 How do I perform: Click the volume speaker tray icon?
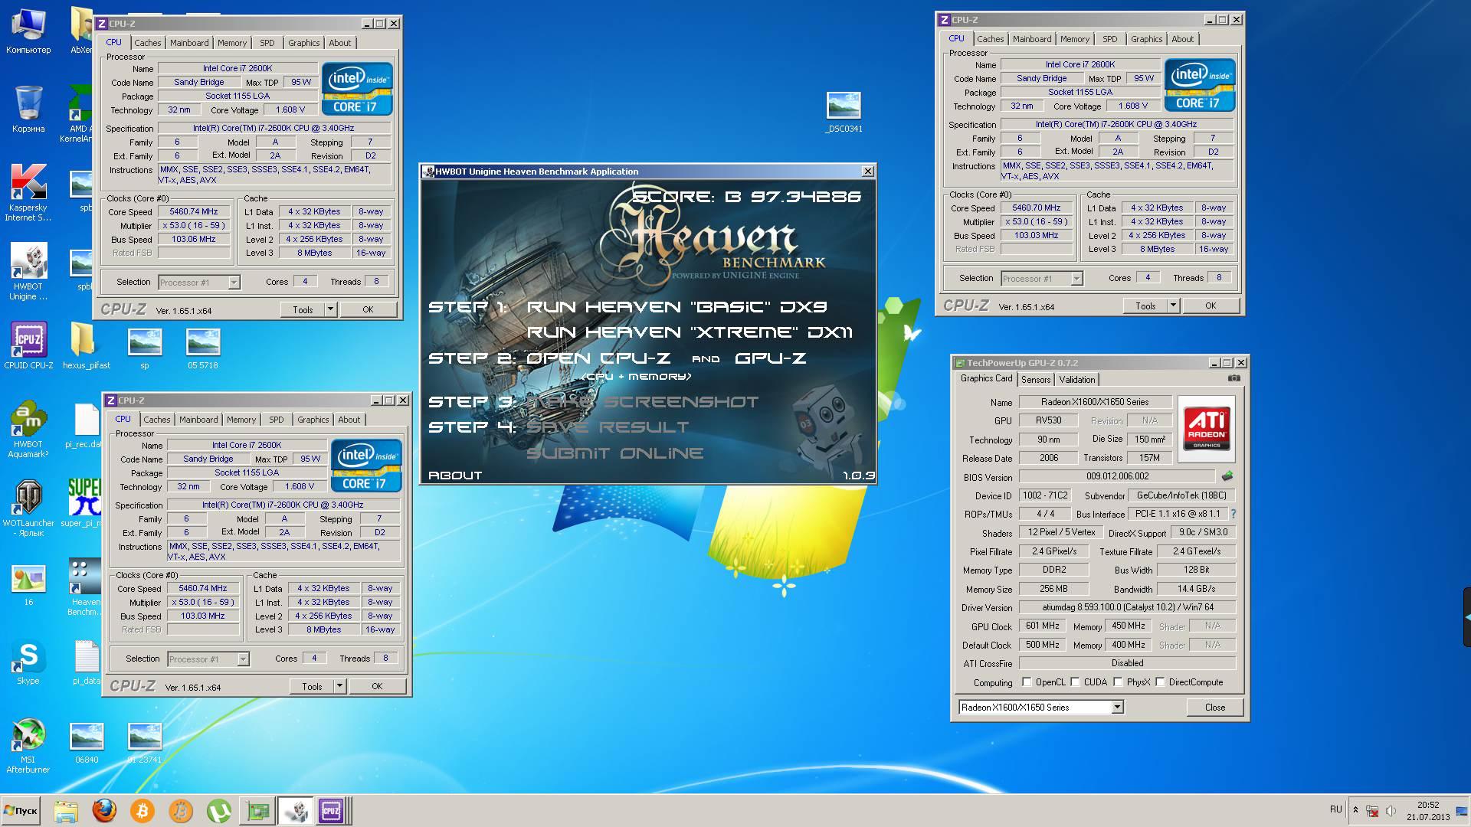(1391, 810)
